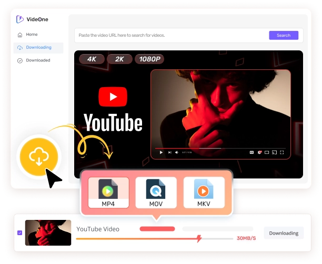Switch player to theater mode
This screenshot has width=322, height=264.
pyautogui.click(x=266, y=152)
